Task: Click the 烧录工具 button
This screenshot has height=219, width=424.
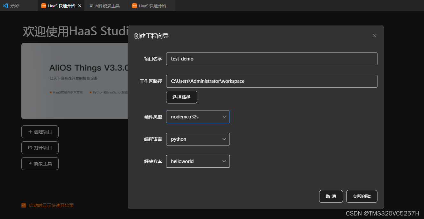Action: (40, 164)
